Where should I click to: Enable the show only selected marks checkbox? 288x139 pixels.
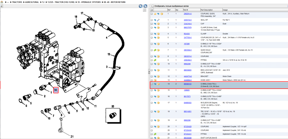152,6
